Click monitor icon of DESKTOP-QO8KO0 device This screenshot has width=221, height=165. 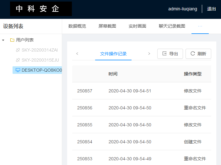tap(18, 70)
